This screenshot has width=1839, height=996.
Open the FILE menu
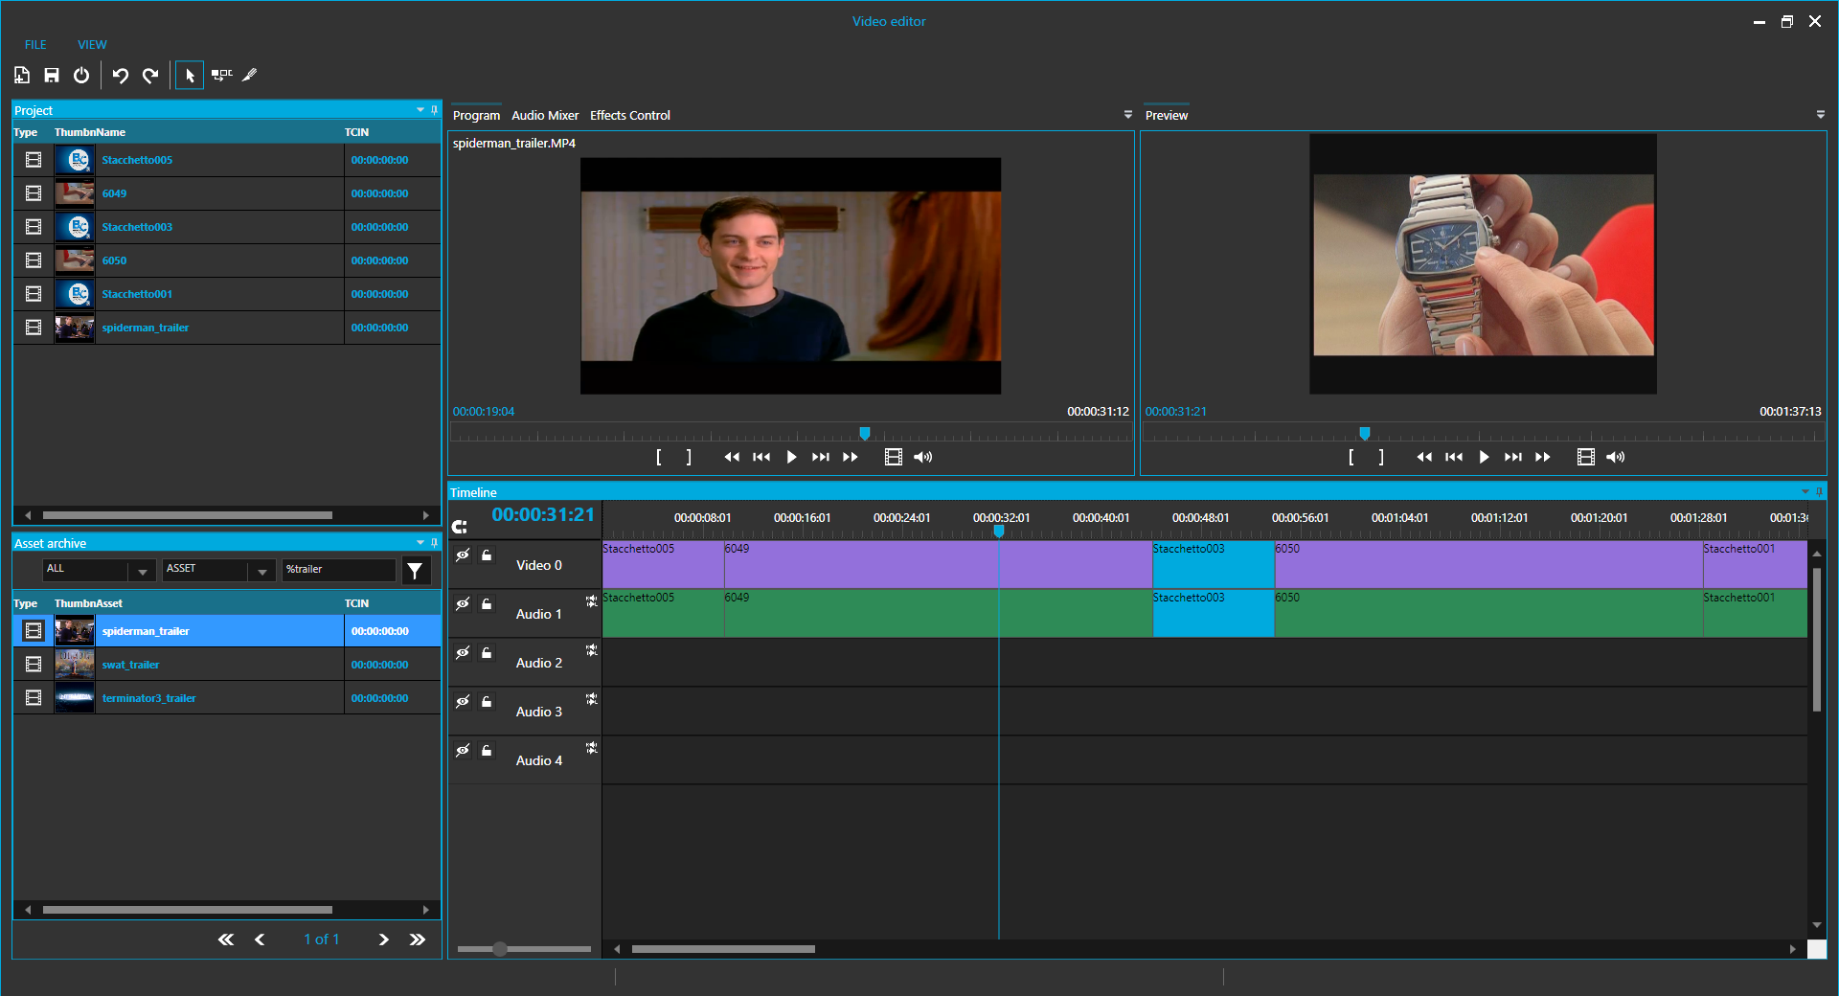click(x=35, y=45)
